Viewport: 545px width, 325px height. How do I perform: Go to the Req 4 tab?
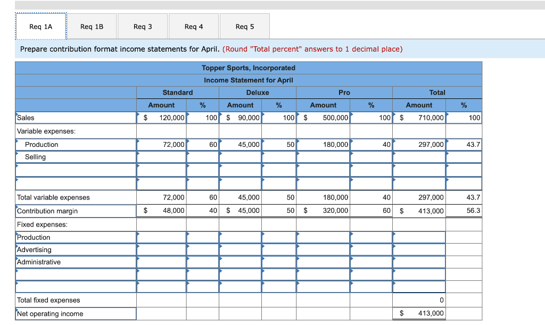(194, 27)
